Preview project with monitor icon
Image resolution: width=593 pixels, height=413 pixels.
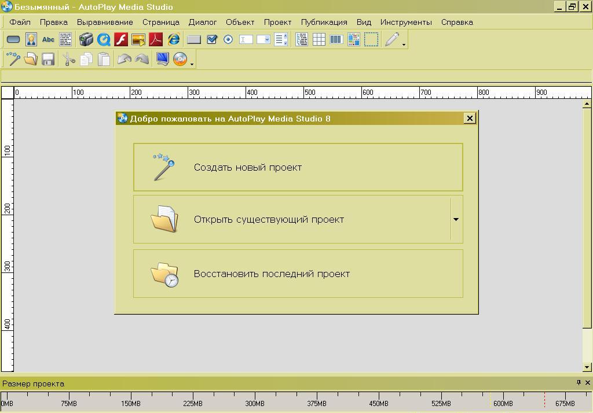162,59
